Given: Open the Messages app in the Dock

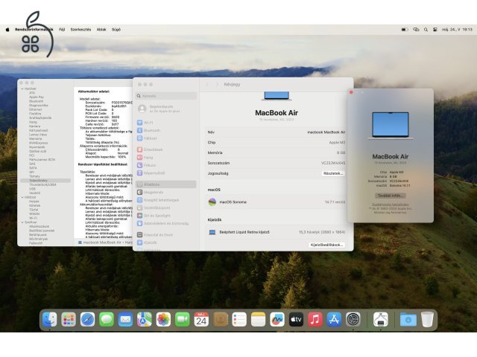Looking at the screenshot, I should point(107,319).
